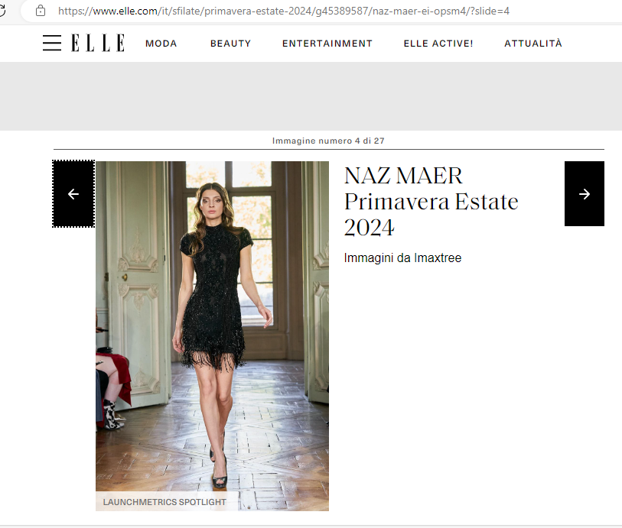The image size is (622, 528).
Task: Click the spectator's cow-print boots in photo
Action: click(112, 415)
